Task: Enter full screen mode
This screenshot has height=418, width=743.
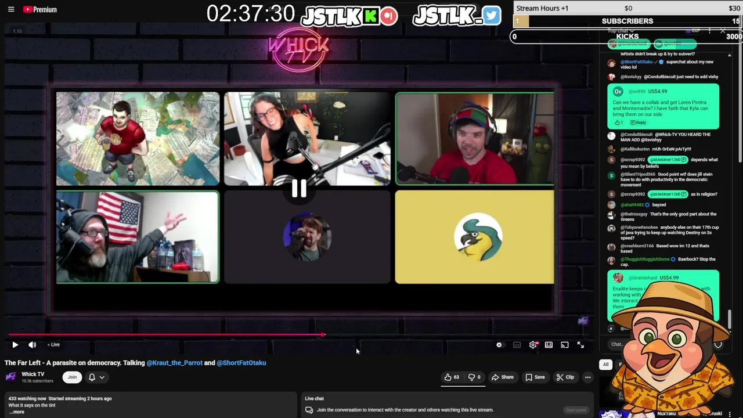Action: tap(580, 345)
